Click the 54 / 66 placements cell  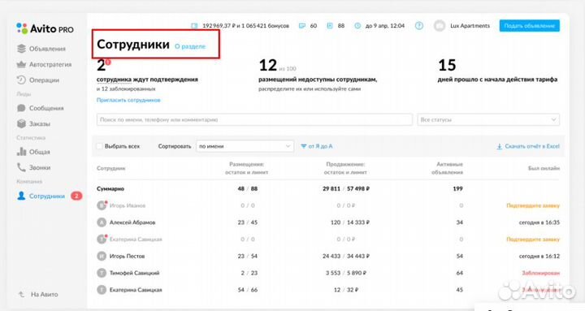pyautogui.click(x=248, y=290)
